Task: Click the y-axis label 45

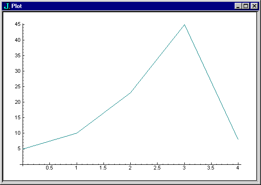Action: (x=18, y=24)
